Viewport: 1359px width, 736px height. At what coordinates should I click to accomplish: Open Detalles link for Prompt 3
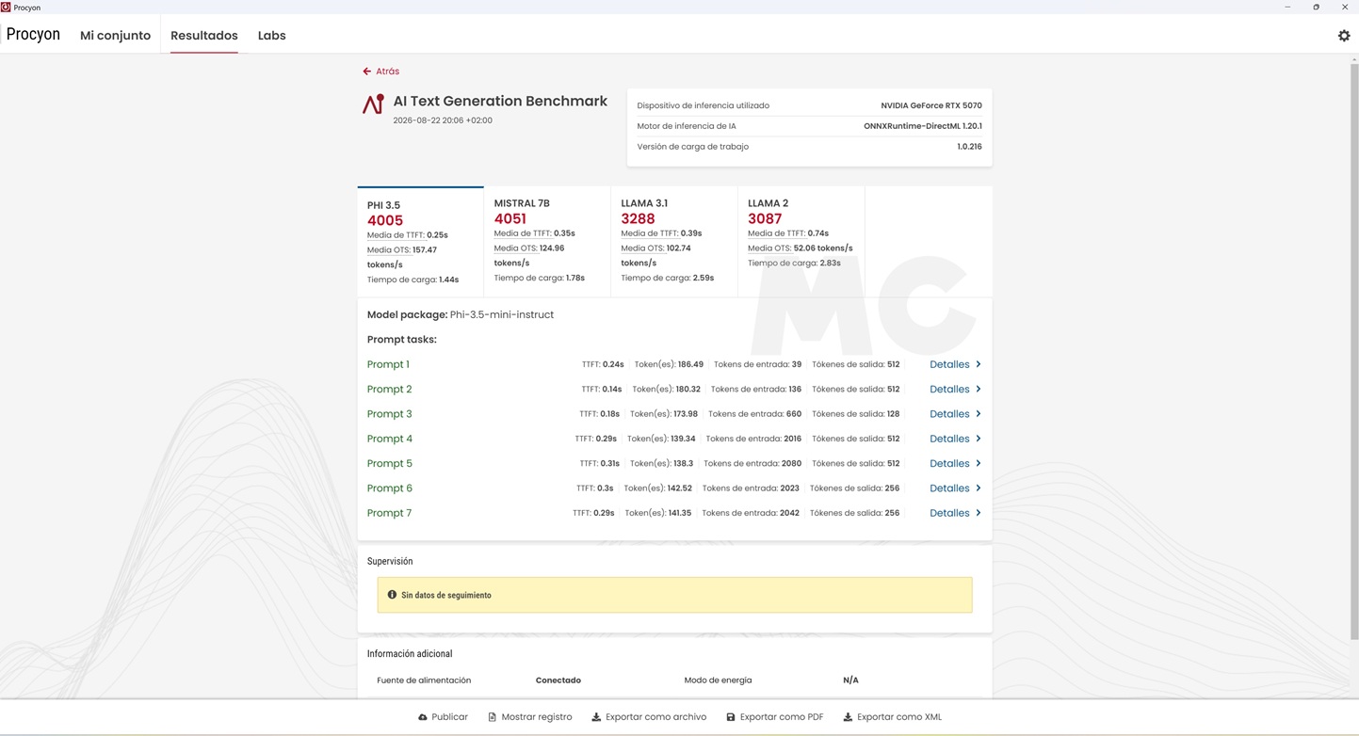tap(949, 414)
